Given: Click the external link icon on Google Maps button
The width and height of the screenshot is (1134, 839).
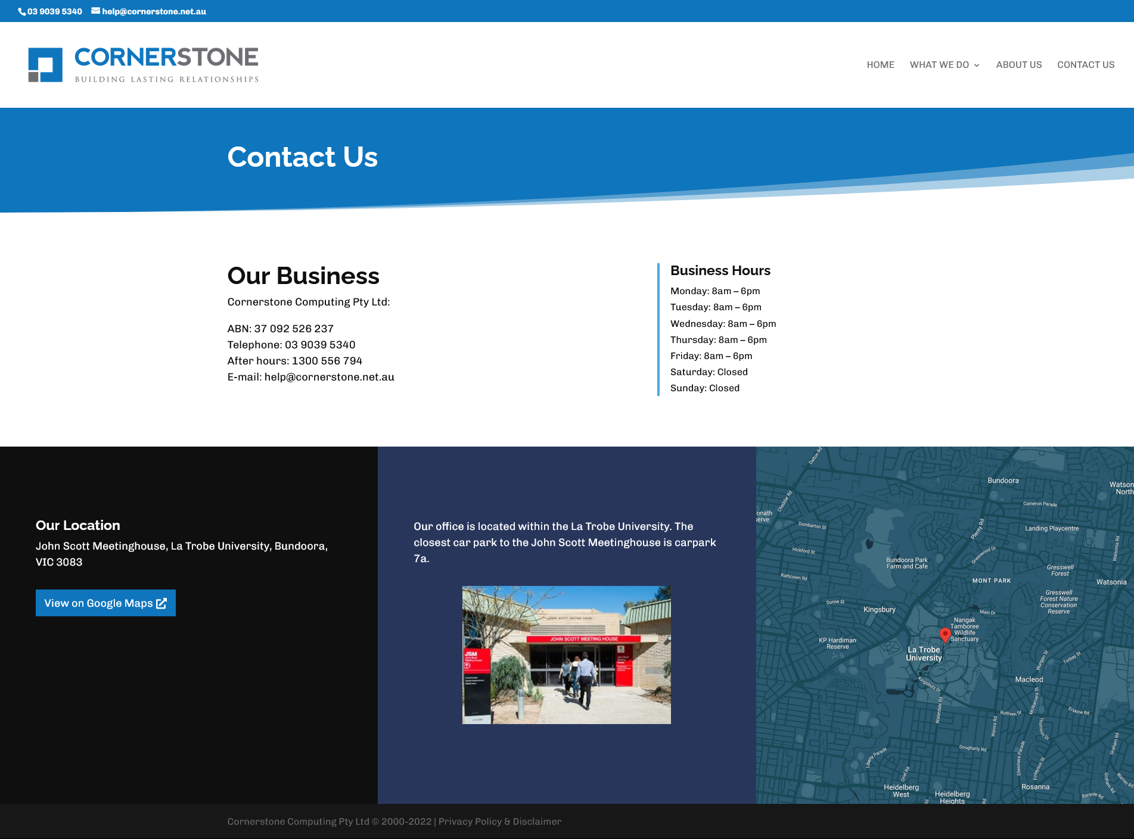Looking at the screenshot, I should (x=161, y=603).
